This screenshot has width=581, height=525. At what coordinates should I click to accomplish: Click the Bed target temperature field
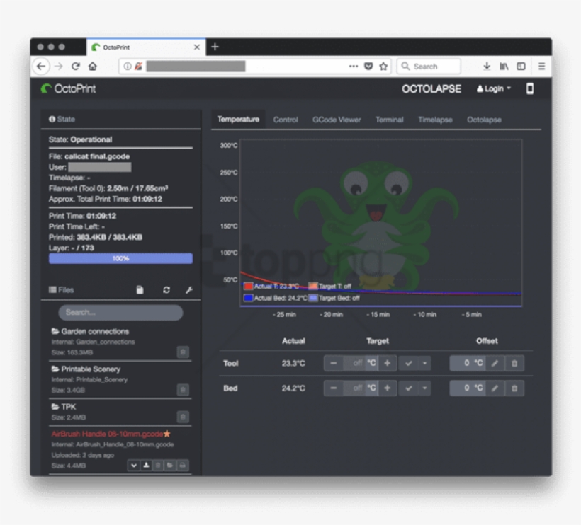tap(354, 388)
